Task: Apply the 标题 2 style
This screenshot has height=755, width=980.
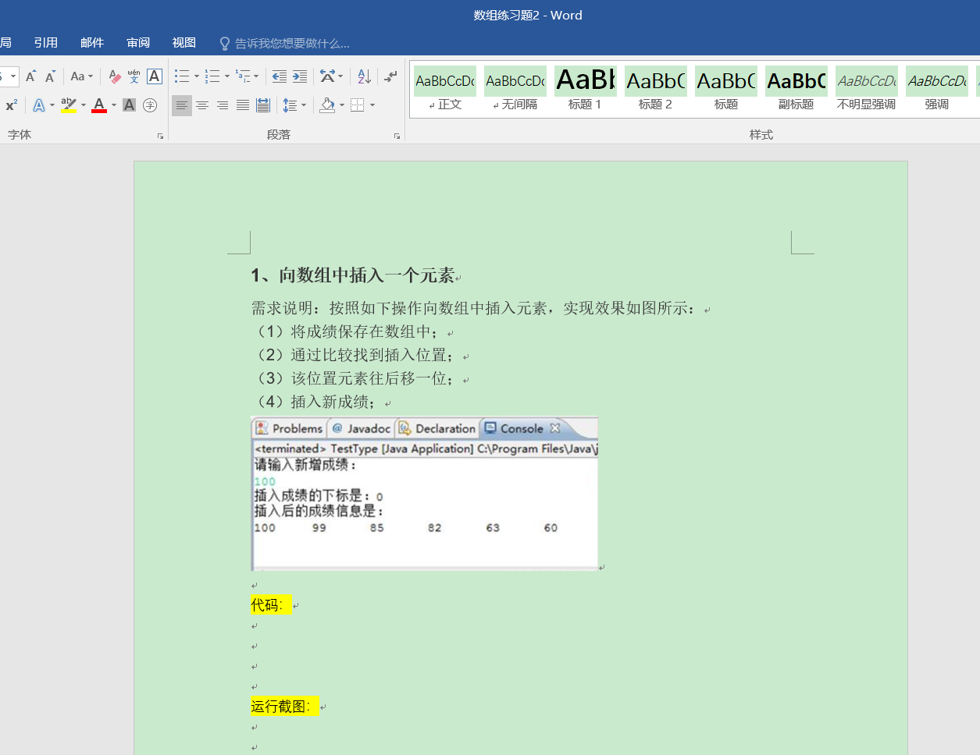Action: [x=656, y=90]
